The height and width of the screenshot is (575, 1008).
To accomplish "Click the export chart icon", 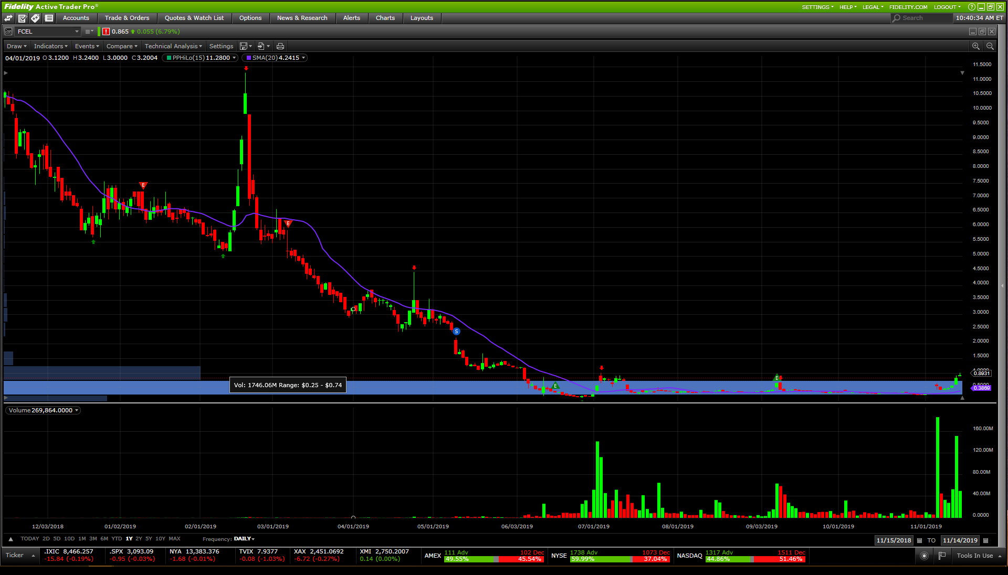I will 261,46.
